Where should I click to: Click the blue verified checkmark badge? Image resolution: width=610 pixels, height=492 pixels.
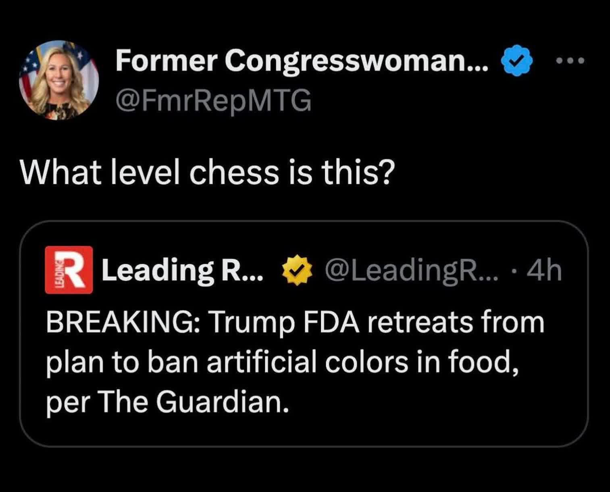pos(516,62)
